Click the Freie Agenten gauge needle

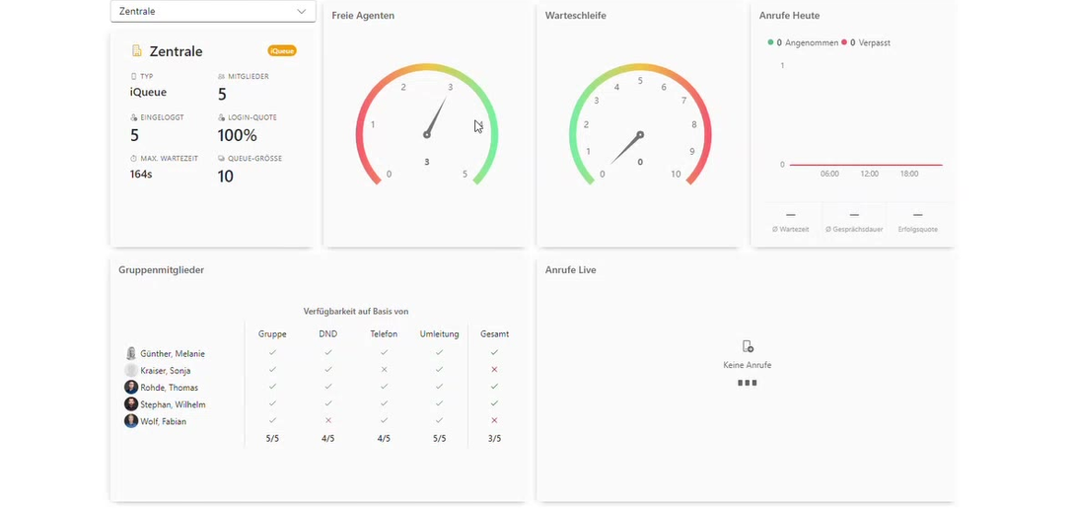click(x=435, y=116)
